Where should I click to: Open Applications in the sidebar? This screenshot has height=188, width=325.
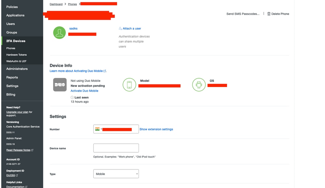tap(15, 15)
